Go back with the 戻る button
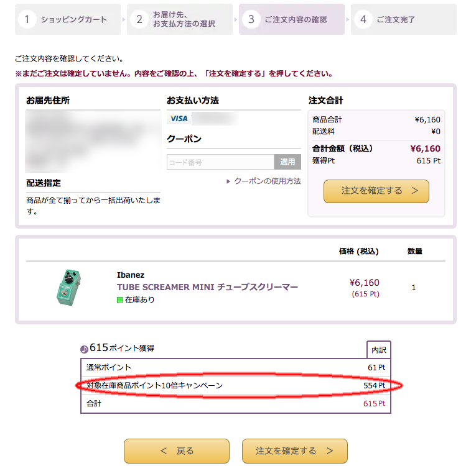The image size is (466, 466). [x=177, y=451]
